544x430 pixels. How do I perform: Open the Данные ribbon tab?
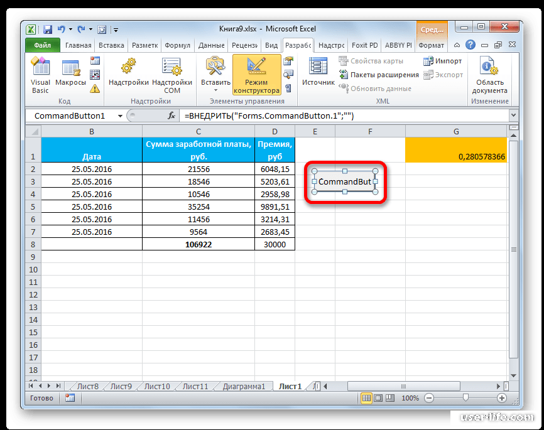[211, 45]
